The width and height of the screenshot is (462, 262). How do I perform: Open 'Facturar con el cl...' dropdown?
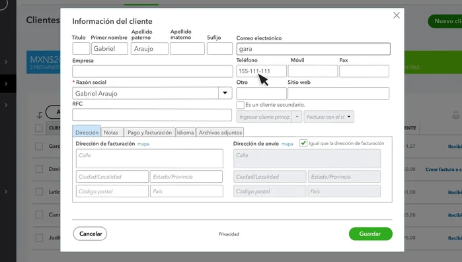pos(329,117)
